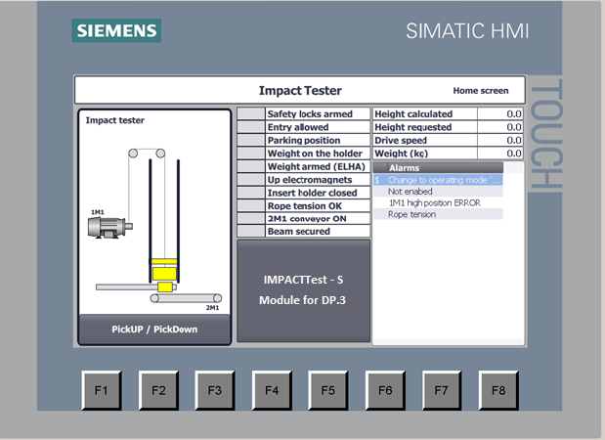Tap the F6 function key

click(385, 390)
